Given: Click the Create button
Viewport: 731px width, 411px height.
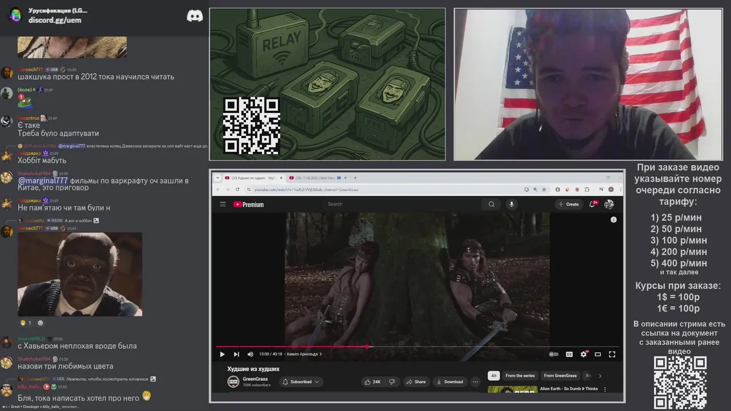Looking at the screenshot, I should point(569,204).
